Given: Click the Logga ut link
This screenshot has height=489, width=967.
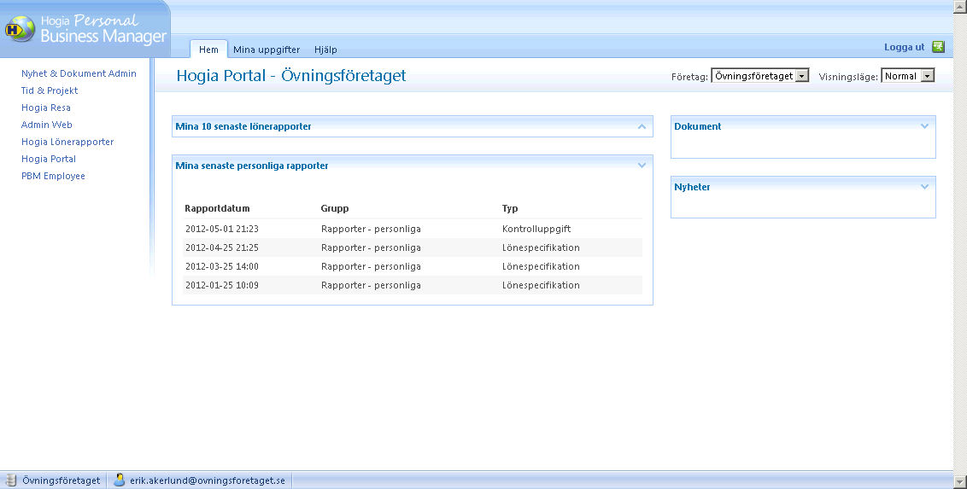Looking at the screenshot, I should pyautogui.click(x=904, y=47).
